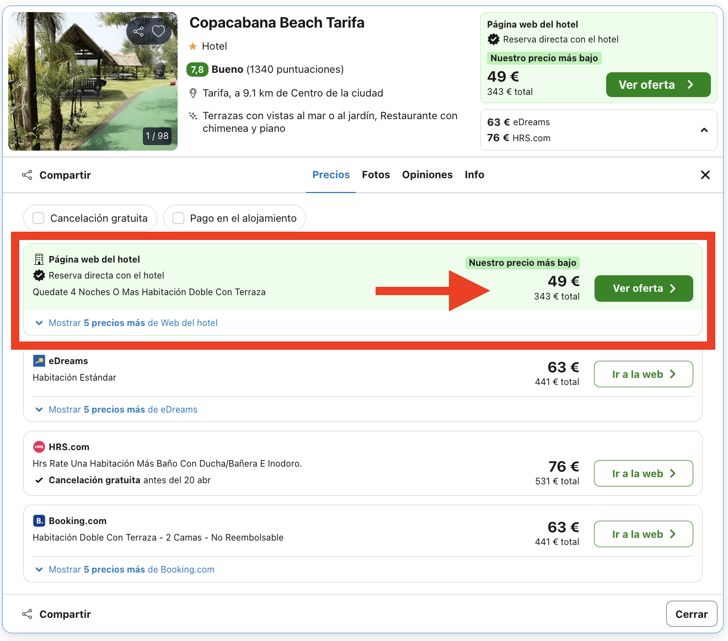Click Quedate 4 Noches O Mas room description
Screen dimensions: 728x641
(149, 292)
